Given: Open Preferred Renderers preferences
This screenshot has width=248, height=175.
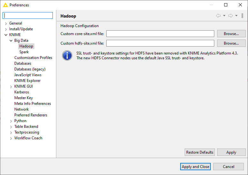Looking at the screenshot, I should [31, 115].
